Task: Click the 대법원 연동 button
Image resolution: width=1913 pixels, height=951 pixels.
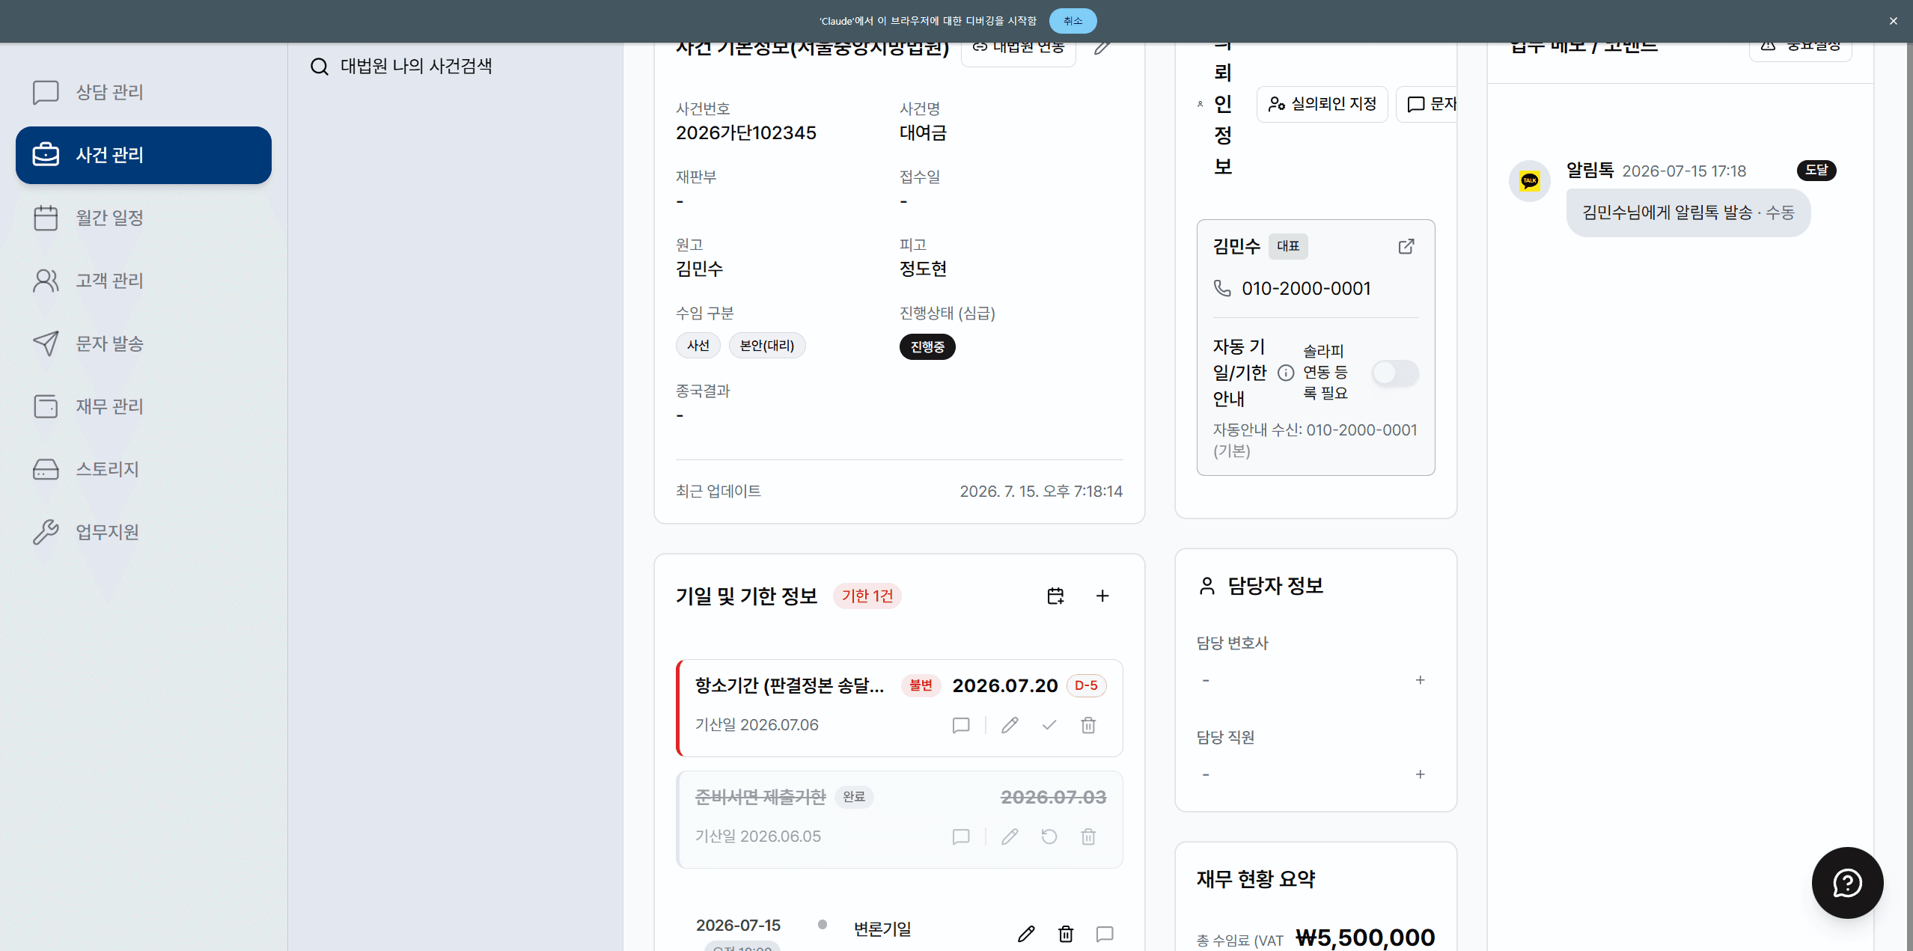Action: (1018, 49)
